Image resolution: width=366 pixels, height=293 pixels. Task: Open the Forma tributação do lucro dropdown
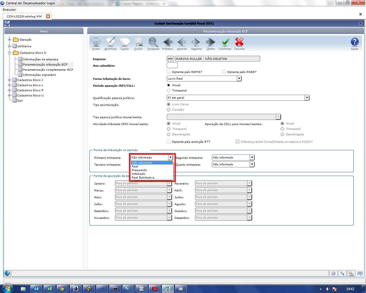(239, 78)
